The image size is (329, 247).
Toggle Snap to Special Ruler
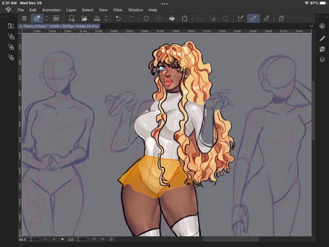(x=254, y=18)
